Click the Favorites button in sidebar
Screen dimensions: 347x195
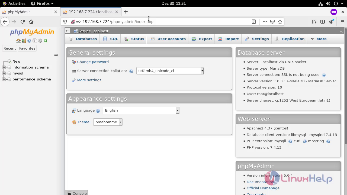pos(27,48)
